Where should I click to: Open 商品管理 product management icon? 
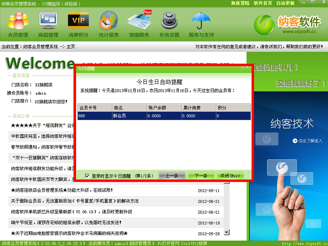tap(48, 24)
